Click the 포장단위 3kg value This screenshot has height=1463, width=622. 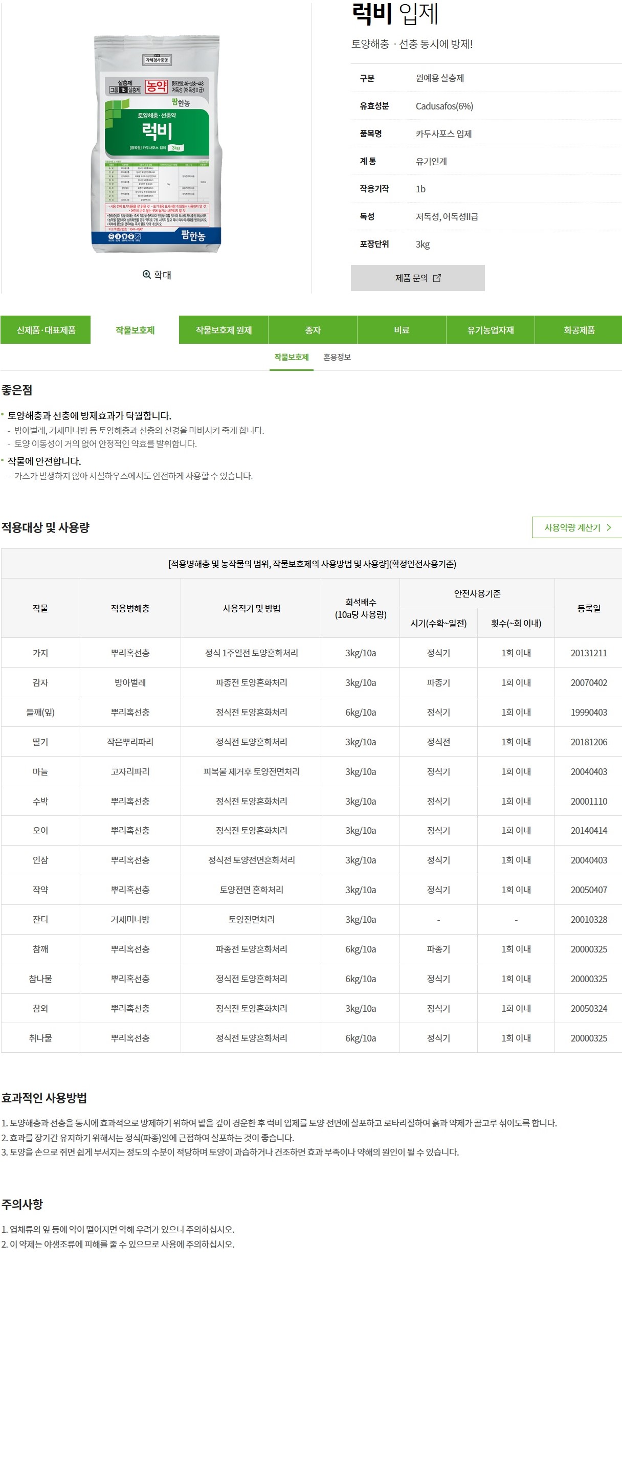click(x=423, y=244)
